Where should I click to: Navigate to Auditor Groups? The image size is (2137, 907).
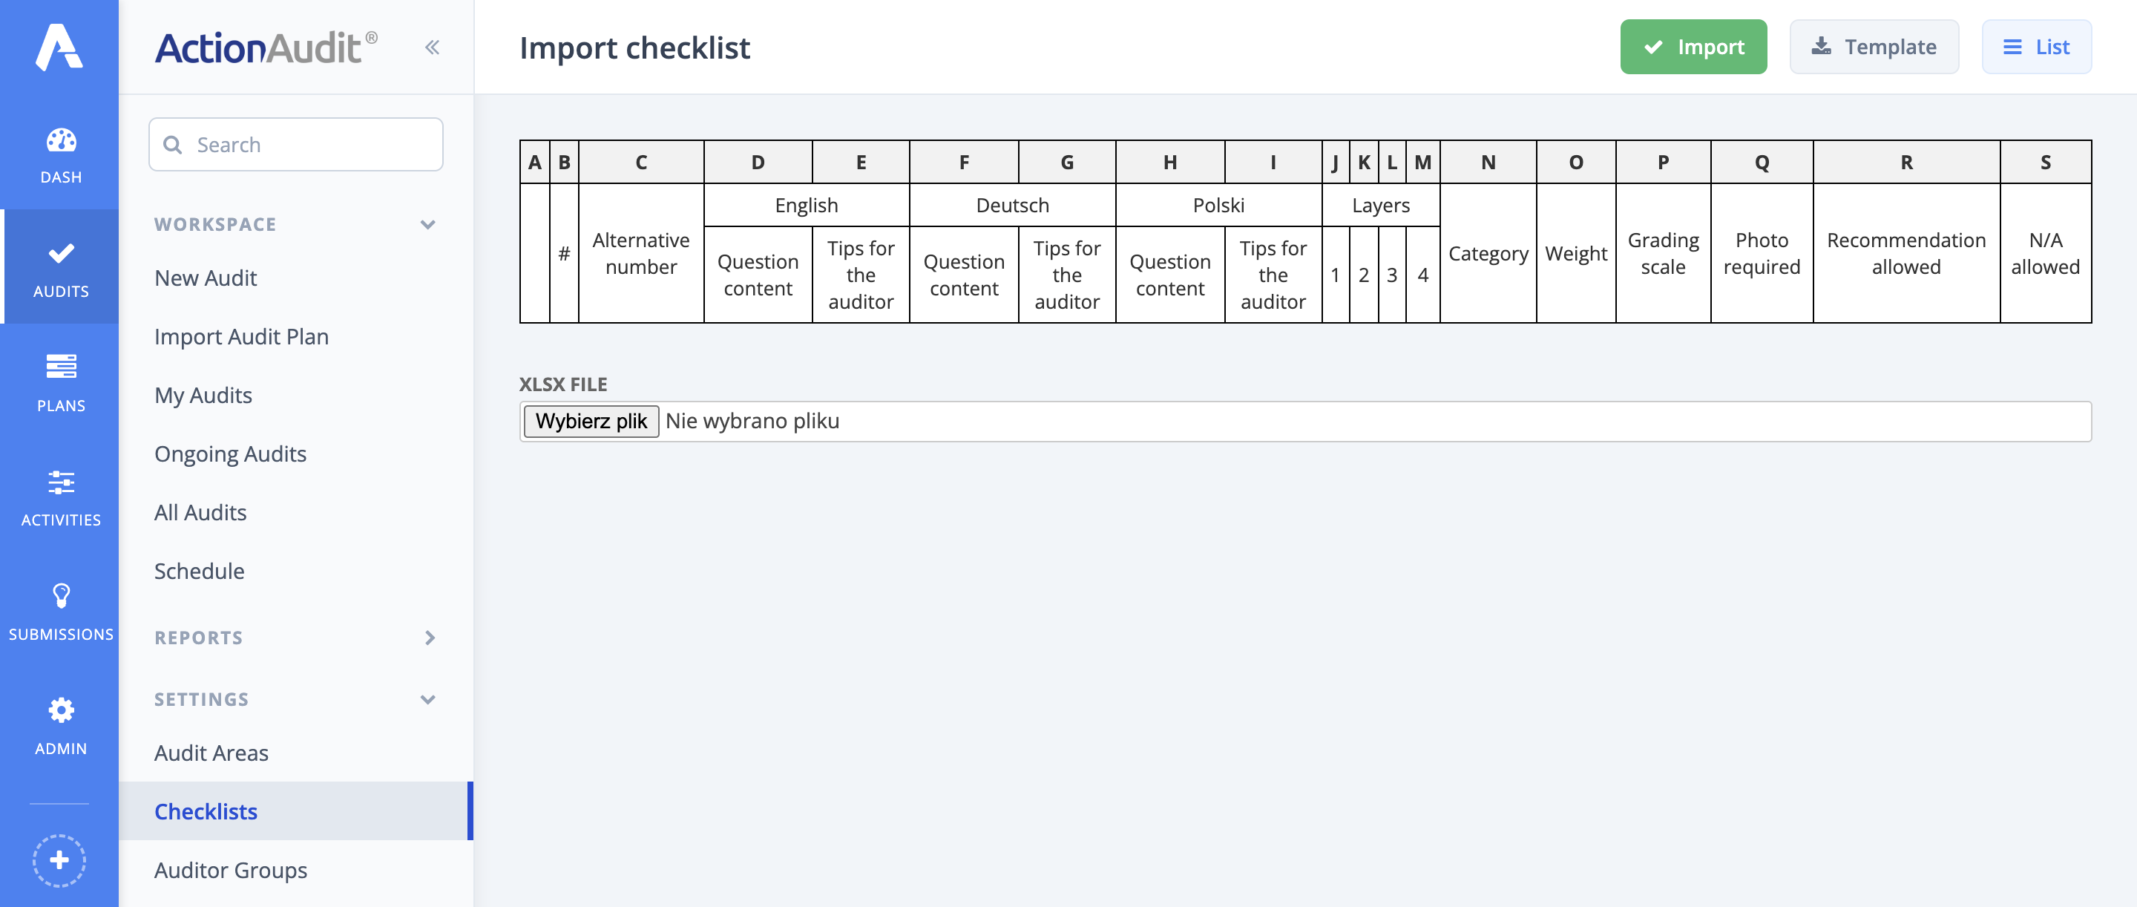[x=231, y=871]
